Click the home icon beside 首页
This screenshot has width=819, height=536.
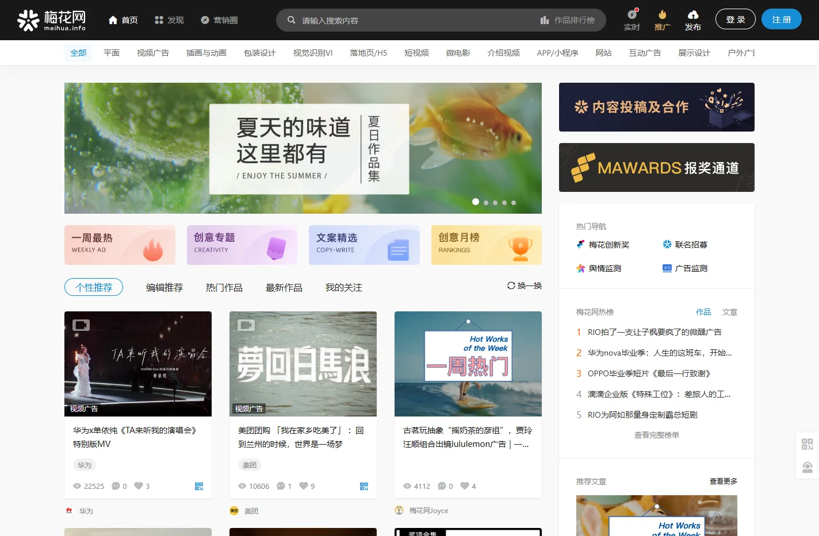point(113,20)
